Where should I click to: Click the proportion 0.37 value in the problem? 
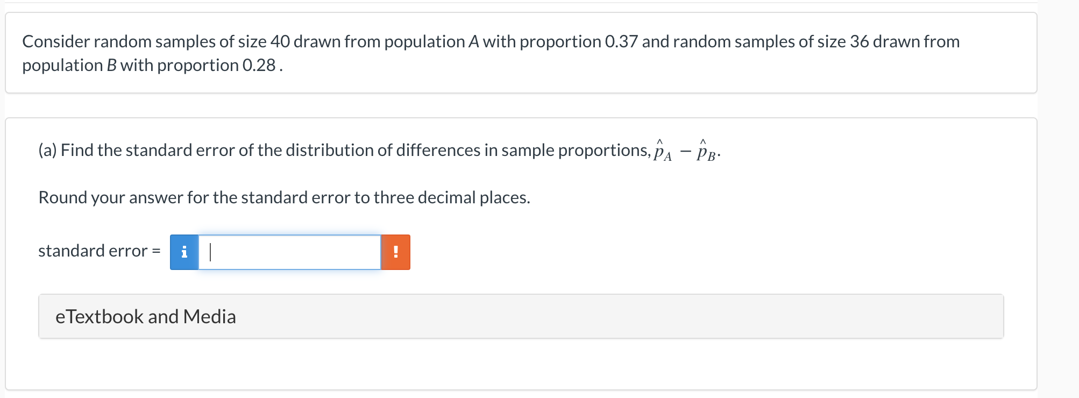(621, 41)
